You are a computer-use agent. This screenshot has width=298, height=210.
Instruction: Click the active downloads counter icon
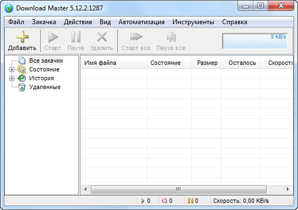click(143, 201)
